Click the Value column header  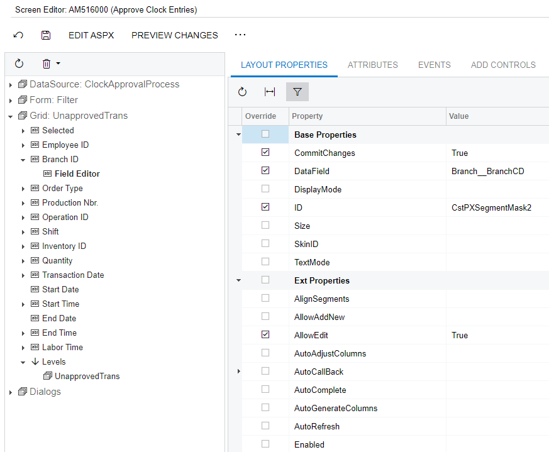(x=497, y=116)
